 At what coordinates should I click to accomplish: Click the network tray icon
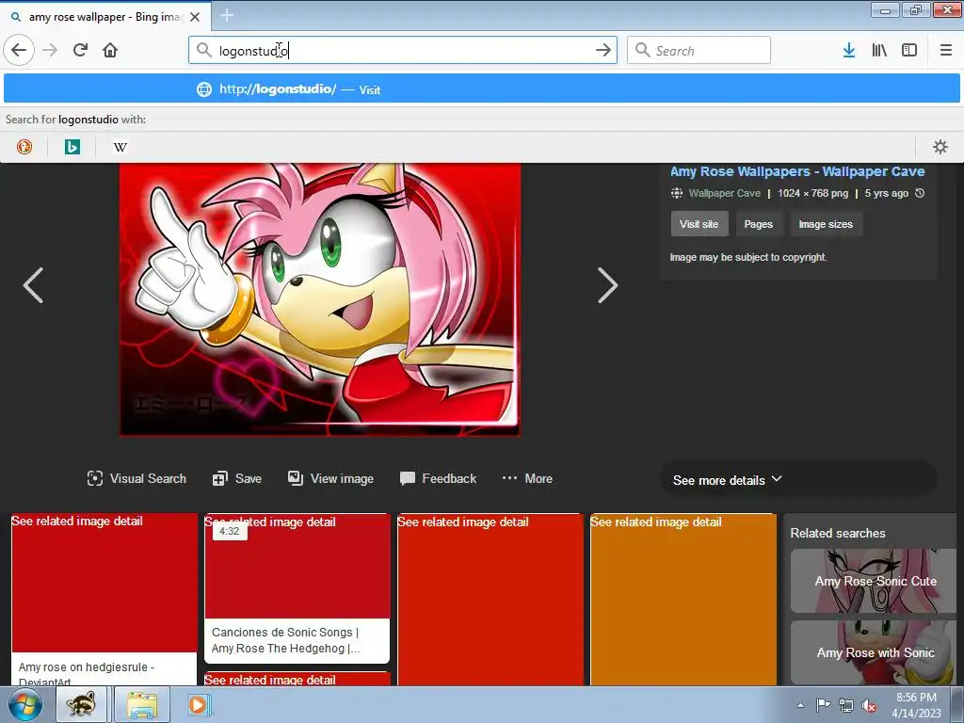(846, 705)
